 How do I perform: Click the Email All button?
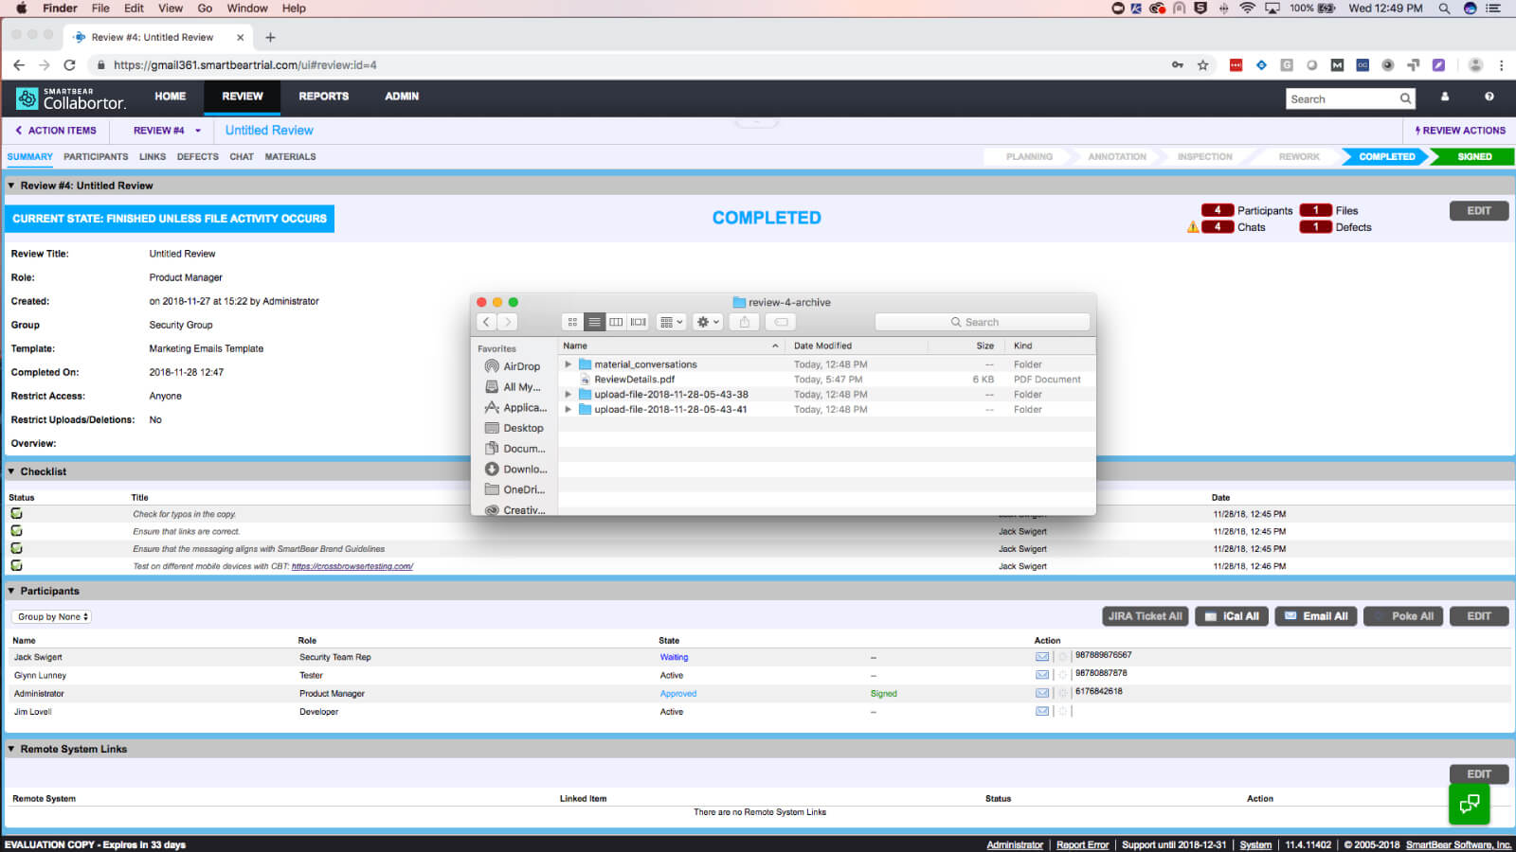pyautogui.click(x=1315, y=616)
